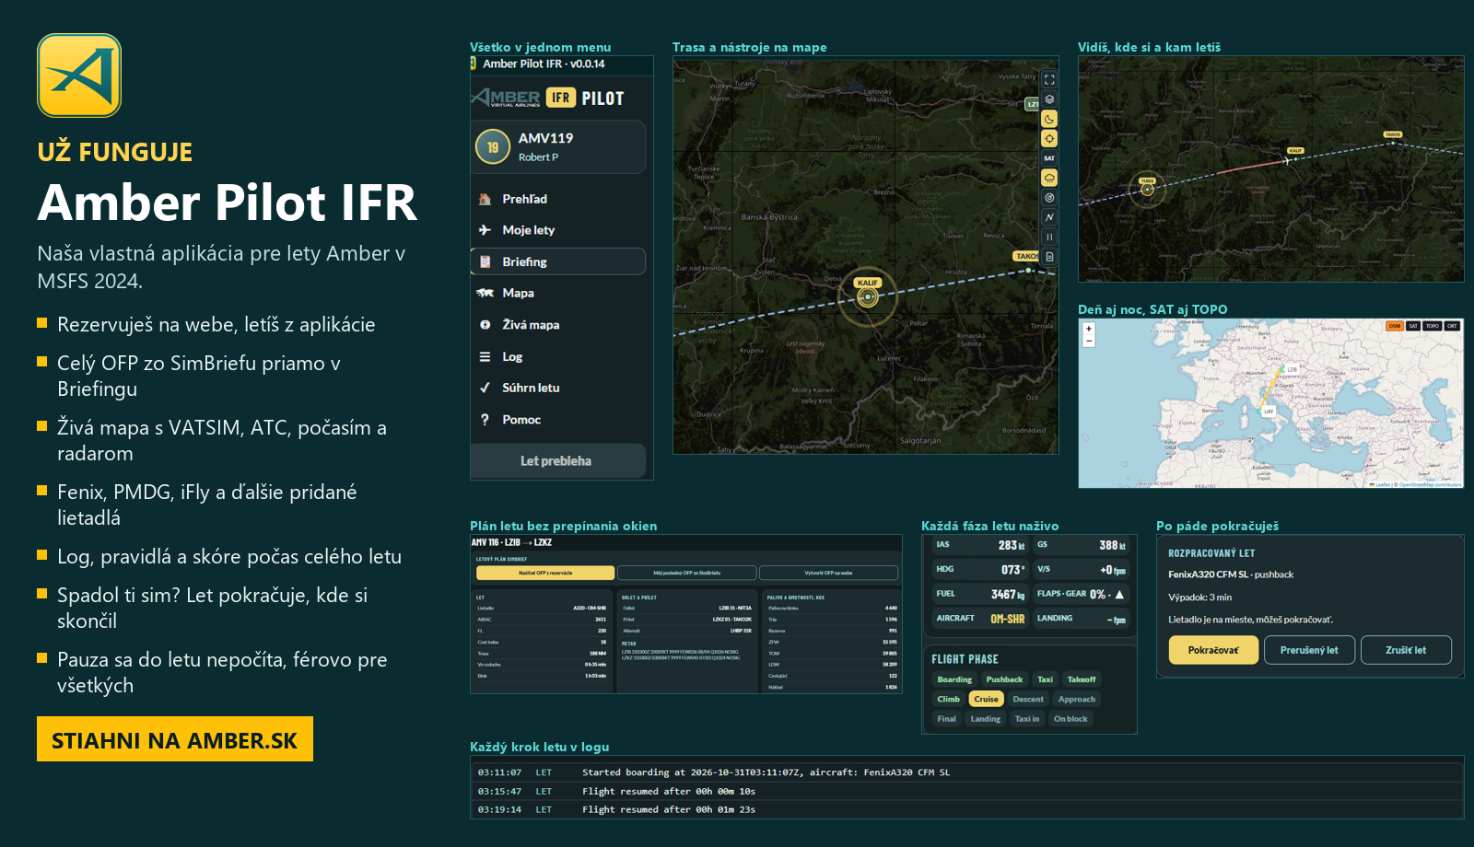Click the pause icon on map toolbar
Viewport: 1474px width, 847px height.
[1049, 237]
